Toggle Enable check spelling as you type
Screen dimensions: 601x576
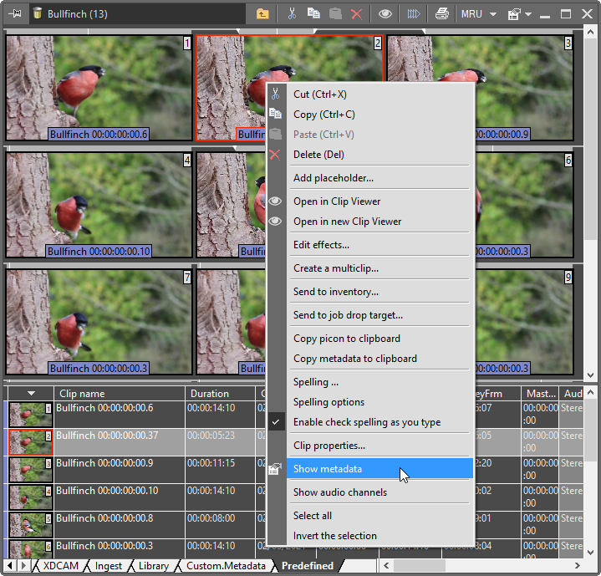point(366,422)
